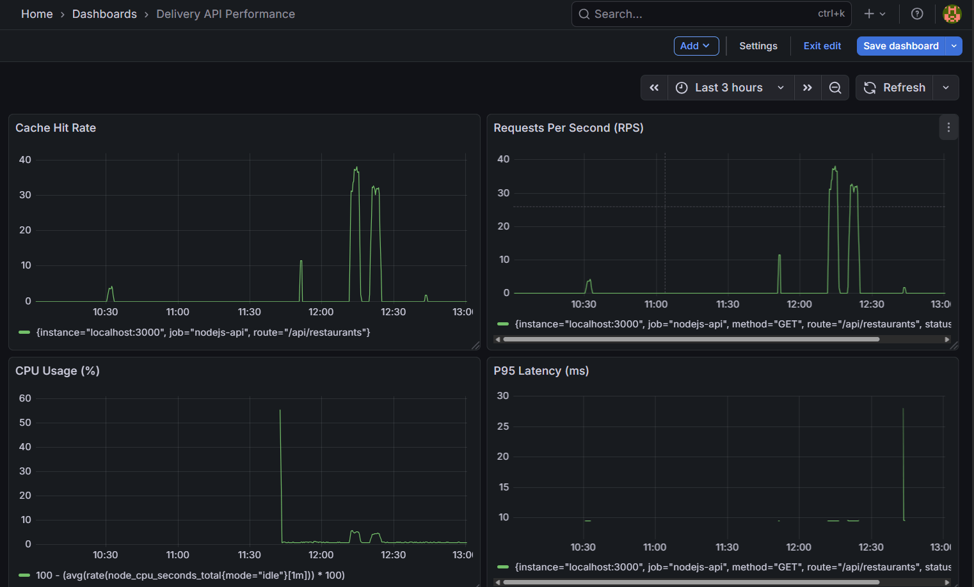Open the user profile avatar
974x587 pixels.
click(x=952, y=14)
